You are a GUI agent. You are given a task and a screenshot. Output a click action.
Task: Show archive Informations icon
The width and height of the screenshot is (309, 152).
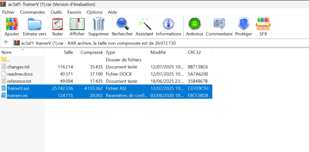click(x=168, y=24)
